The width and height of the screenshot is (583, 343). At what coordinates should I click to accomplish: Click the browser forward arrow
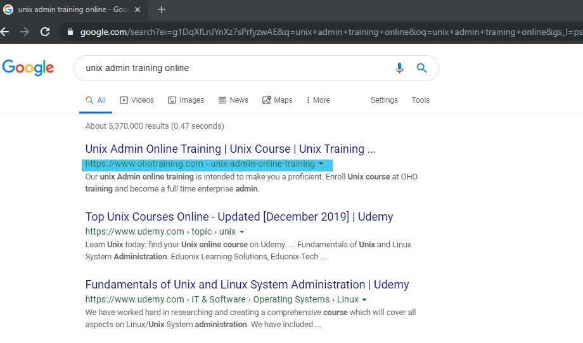coord(25,32)
